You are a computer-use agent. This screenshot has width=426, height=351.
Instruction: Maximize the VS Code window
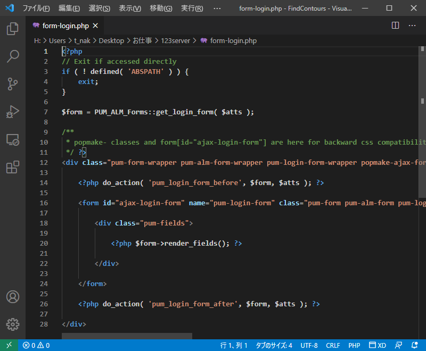coord(389,8)
